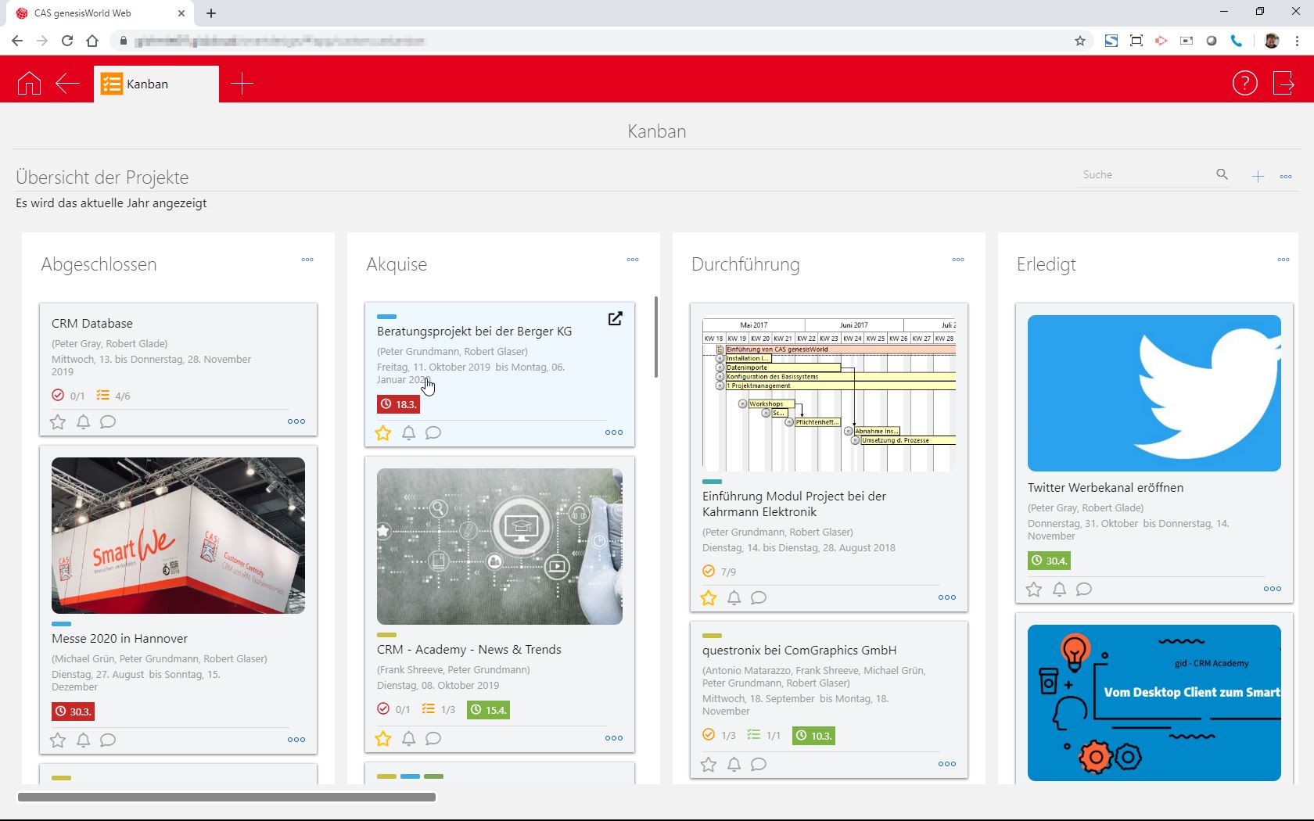Open comments on the Messe 2020 card
This screenshot has width=1314, height=821.
pos(108,740)
